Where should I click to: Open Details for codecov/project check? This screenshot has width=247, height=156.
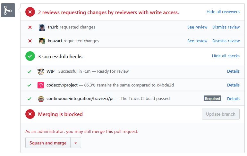(233, 85)
